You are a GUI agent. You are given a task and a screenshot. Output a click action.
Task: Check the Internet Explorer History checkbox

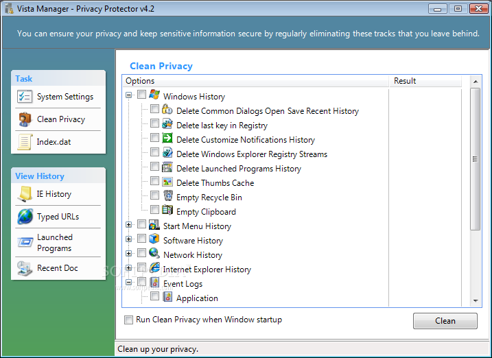click(x=142, y=267)
